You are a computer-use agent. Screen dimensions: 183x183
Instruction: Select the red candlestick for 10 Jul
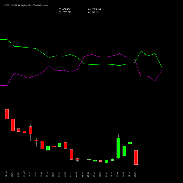pos(71,154)
